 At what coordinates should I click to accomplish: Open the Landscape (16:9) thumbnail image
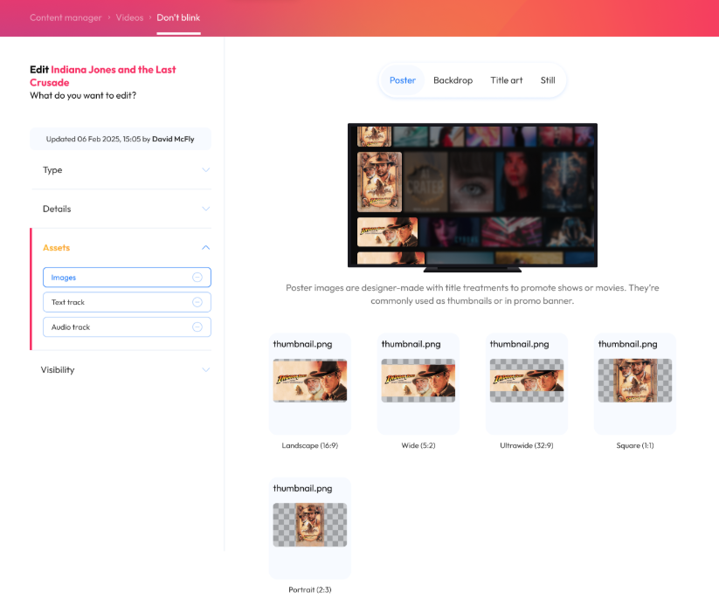tap(310, 381)
